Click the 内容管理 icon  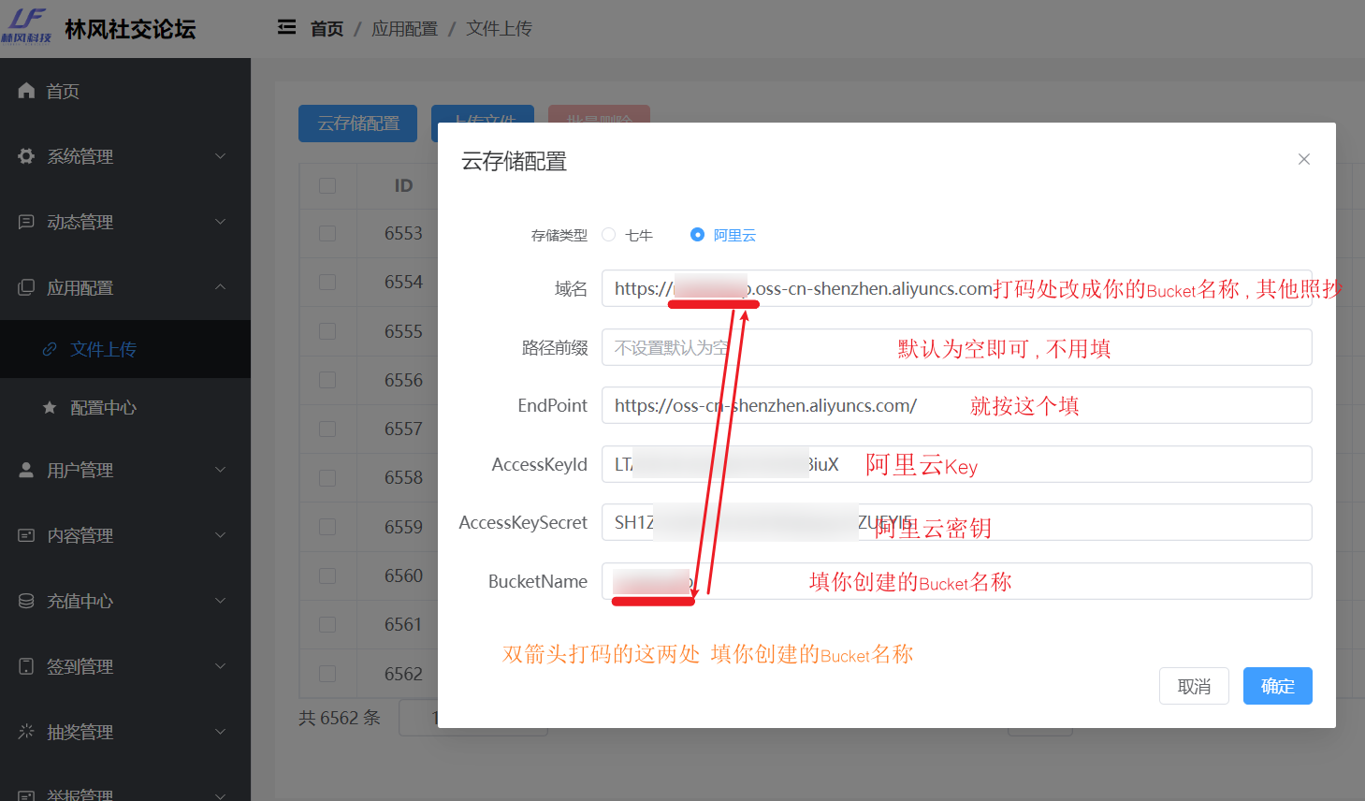click(x=26, y=535)
